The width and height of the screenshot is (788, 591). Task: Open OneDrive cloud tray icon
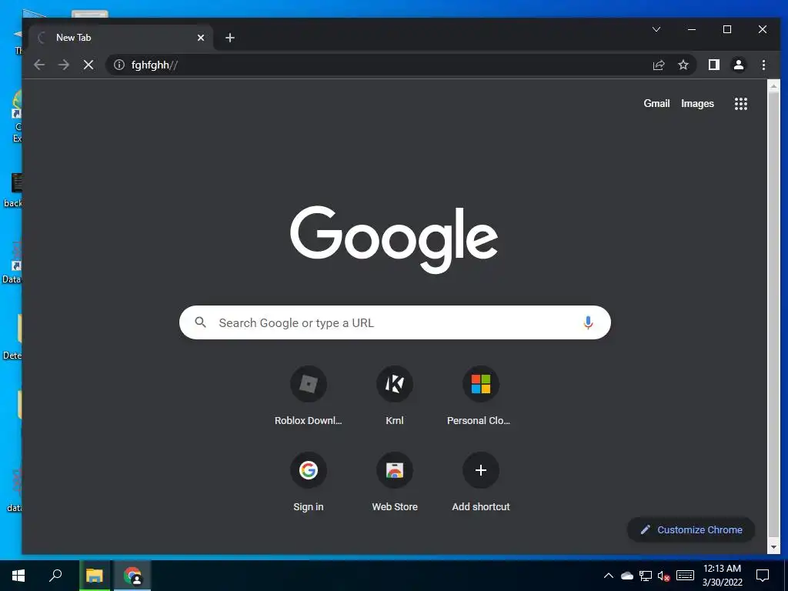point(626,576)
